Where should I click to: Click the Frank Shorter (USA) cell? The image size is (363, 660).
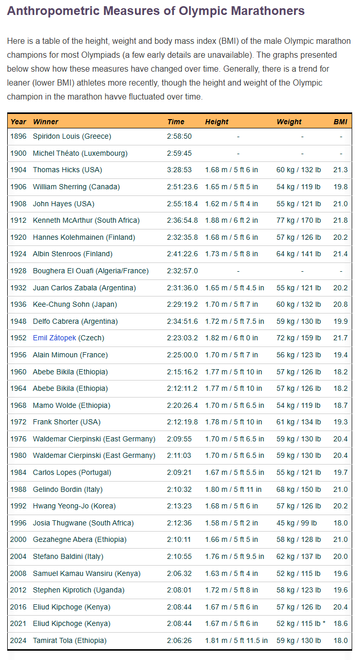(x=67, y=422)
